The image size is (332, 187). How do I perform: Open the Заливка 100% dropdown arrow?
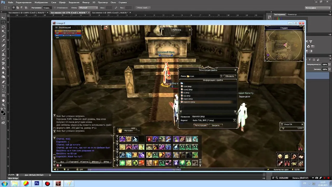pos(330,69)
